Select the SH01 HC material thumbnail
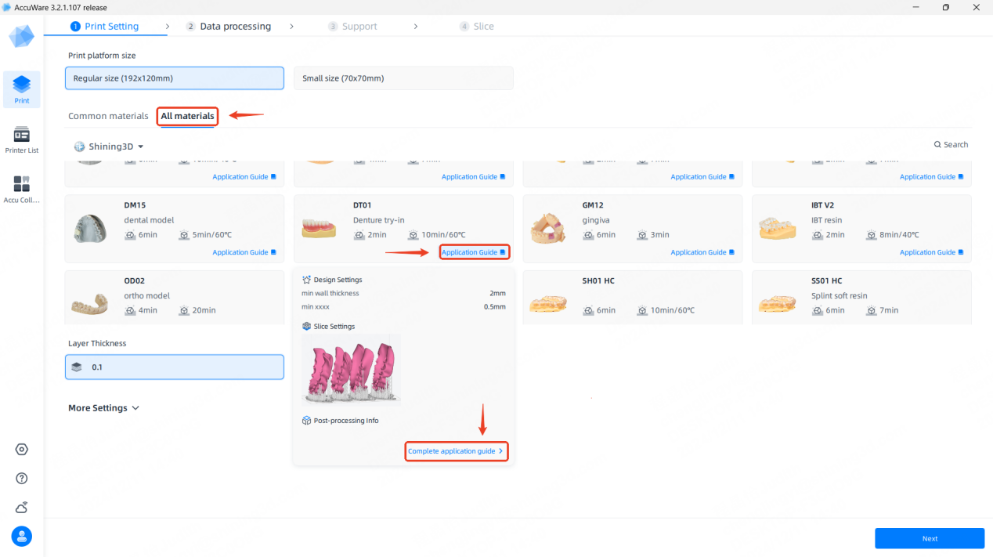 pos(548,303)
